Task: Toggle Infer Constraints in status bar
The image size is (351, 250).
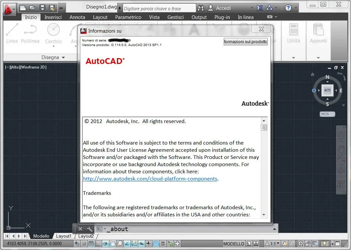Action: [x=77, y=244]
